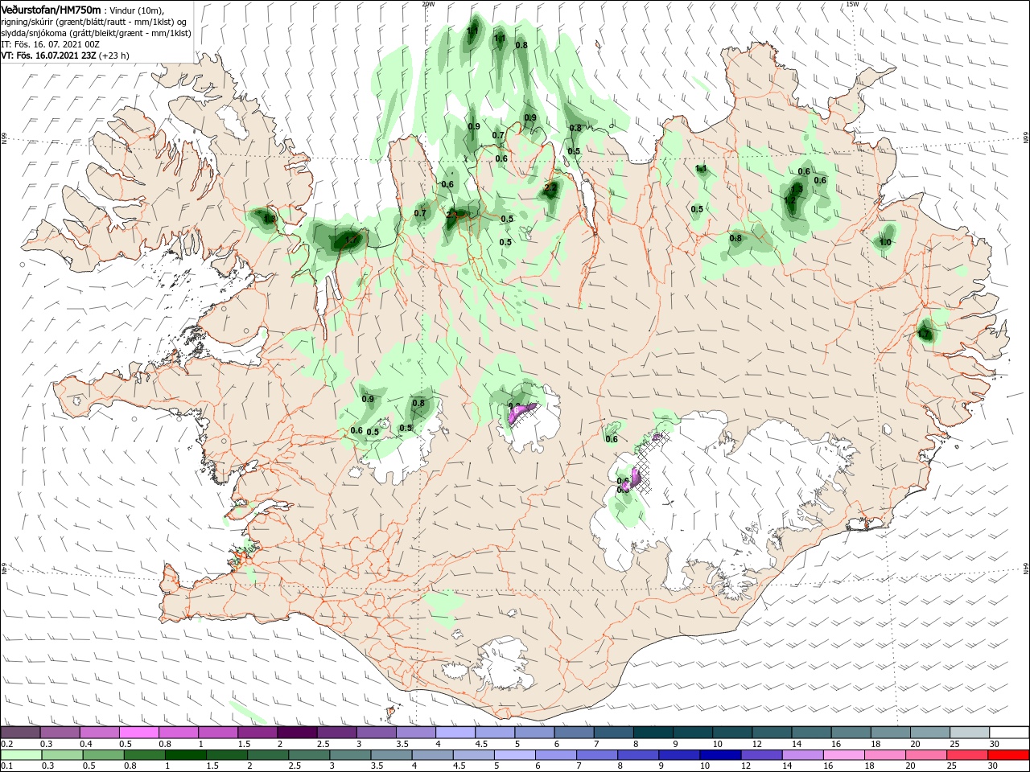The height and width of the screenshot is (772, 1030).
Task: Pick the dark mauve swatch after 0.2
Action: click(x=20, y=733)
